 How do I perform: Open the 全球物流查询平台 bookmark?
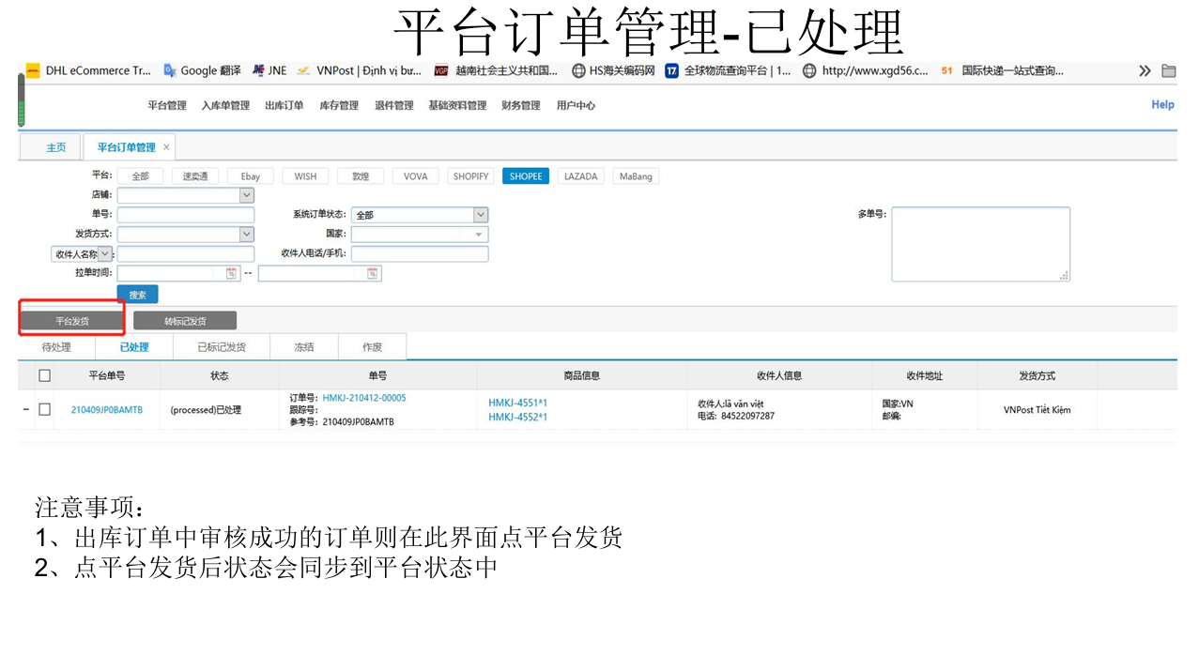[729, 70]
